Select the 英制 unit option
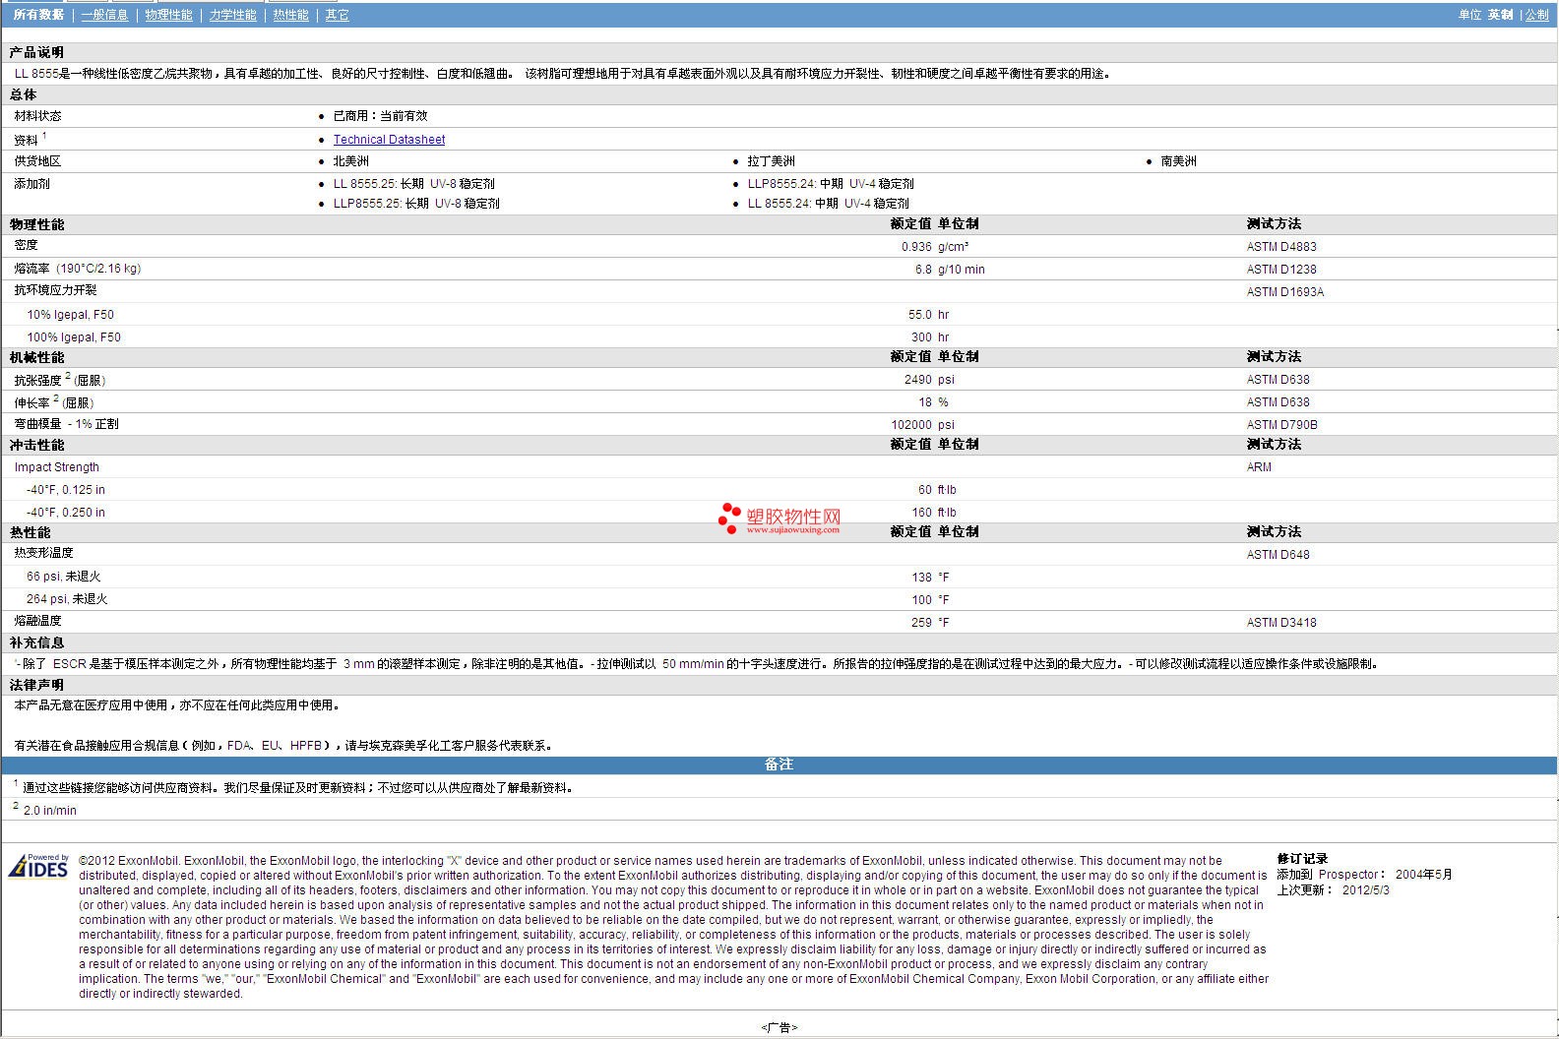The image size is (1559, 1039). 1500,15
